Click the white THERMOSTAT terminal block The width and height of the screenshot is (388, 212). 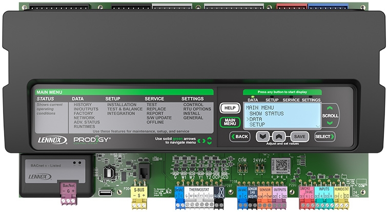click(x=199, y=198)
